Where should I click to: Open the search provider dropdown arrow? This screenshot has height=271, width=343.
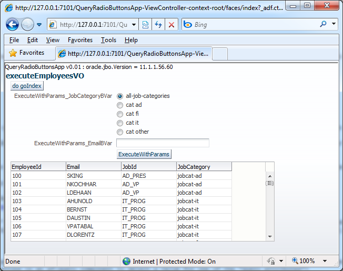(x=334, y=24)
